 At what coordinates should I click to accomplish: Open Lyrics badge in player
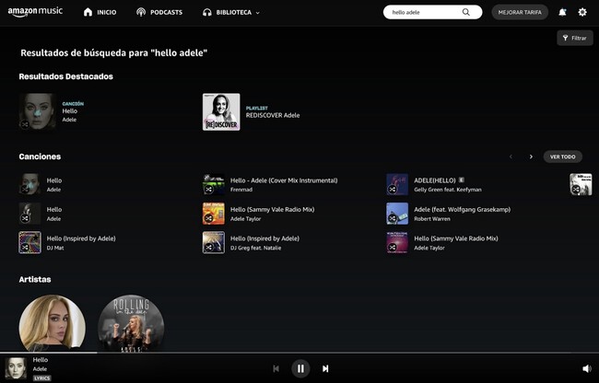[x=41, y=378]
